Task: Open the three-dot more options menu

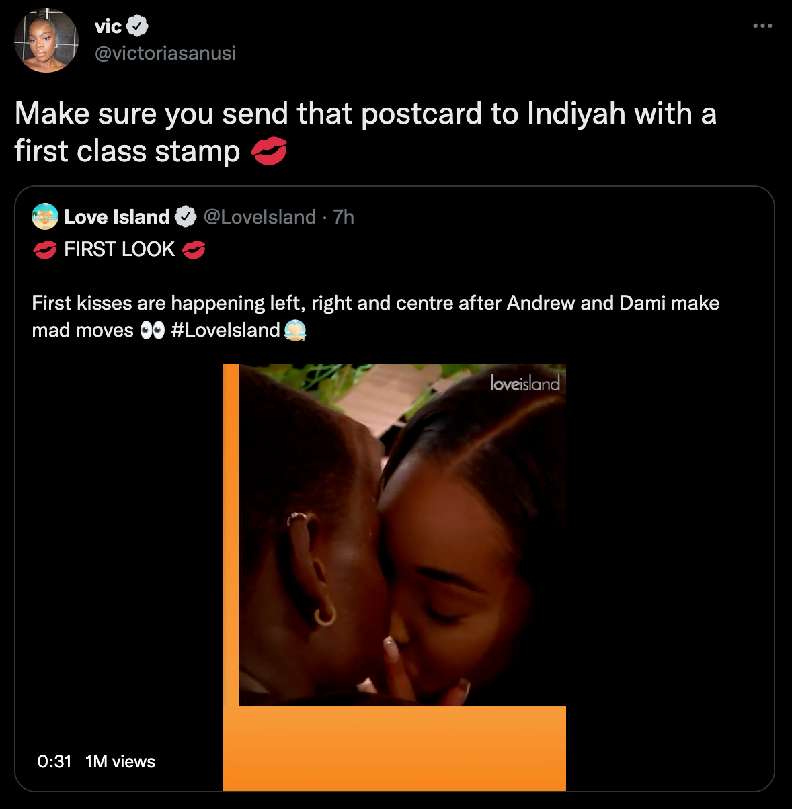Action: tap(762, 26)
